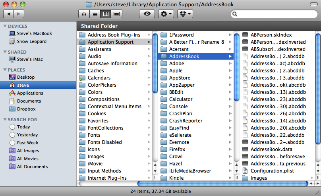This screenshot has height=196, width=321.
Task: Open All Movies smart folder
Action: pyautogui.click(x=38, y=159)
